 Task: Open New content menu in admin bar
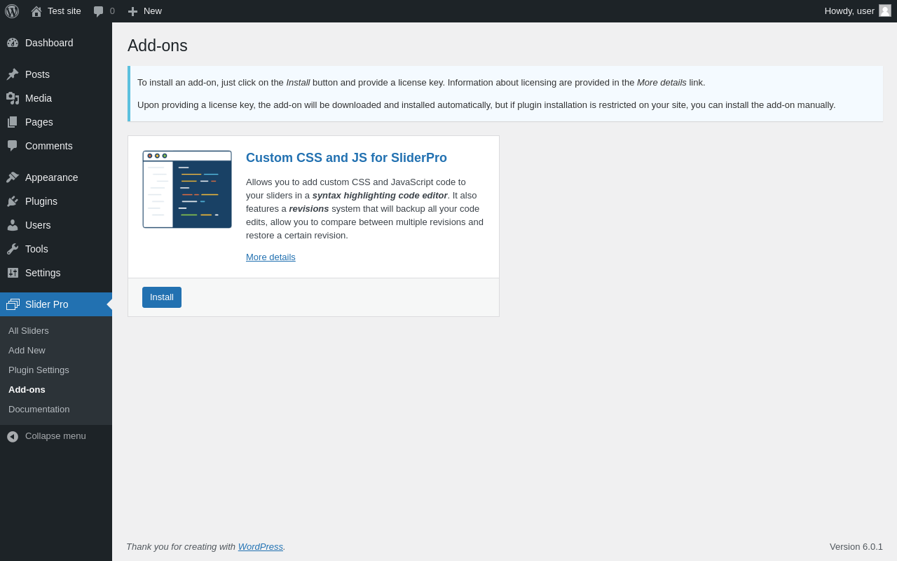click(x=153, y=11)
